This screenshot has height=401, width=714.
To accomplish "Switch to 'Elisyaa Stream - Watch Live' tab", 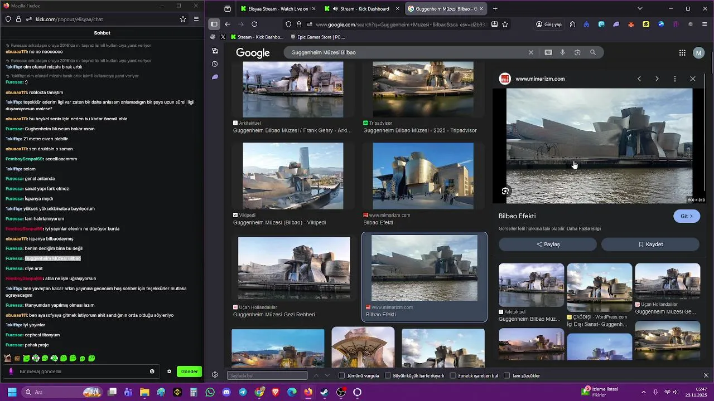I will pyautogui.click(x=277, y=9).
